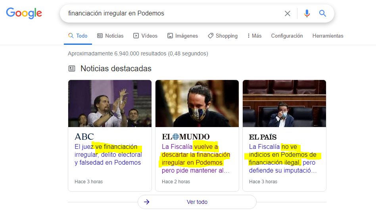Open Herramientas search tools
The width and height of the screenshot is (376, 213).
click(328, 36)
